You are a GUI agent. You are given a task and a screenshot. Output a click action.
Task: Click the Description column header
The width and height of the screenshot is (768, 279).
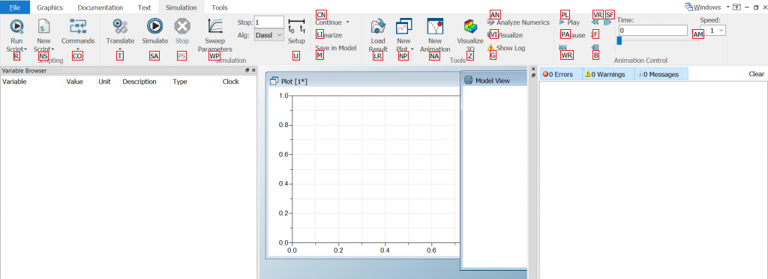tap(145, 82)
